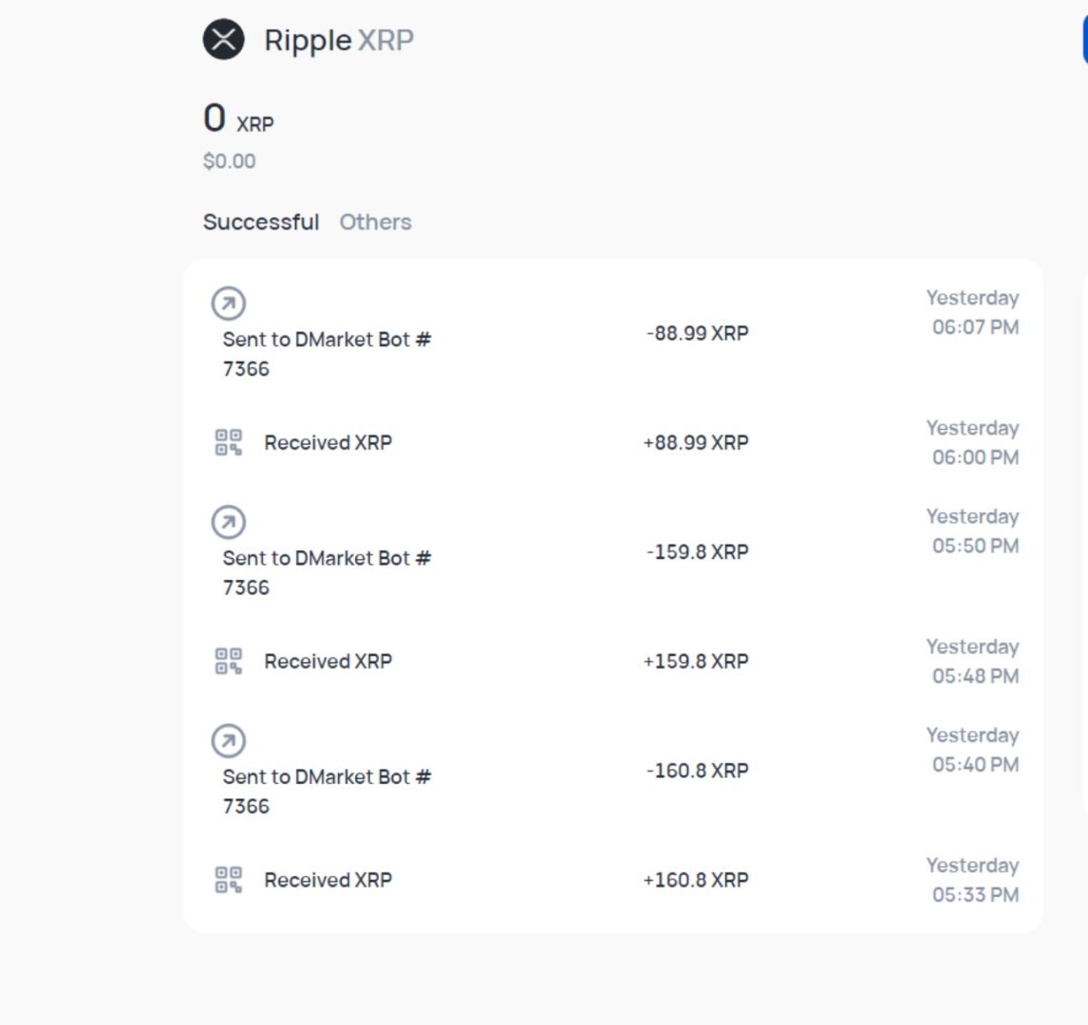Click sent arrow icon for -160.8 XRP

coord(228,741)
